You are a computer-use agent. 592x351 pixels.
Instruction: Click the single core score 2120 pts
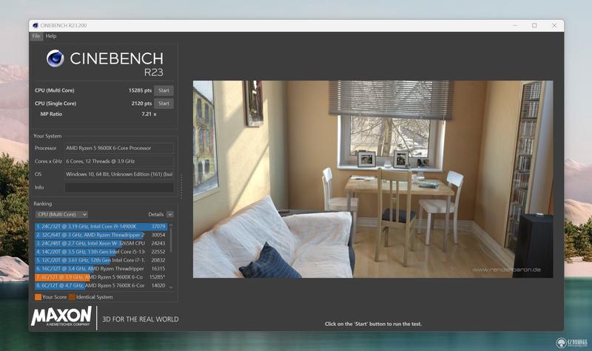[141, 103]
